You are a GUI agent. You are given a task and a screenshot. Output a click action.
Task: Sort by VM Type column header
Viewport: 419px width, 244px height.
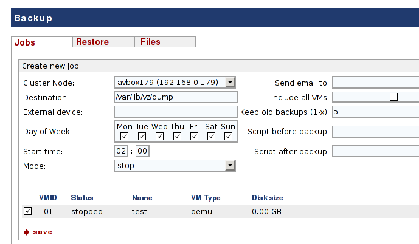pos(206,198)
